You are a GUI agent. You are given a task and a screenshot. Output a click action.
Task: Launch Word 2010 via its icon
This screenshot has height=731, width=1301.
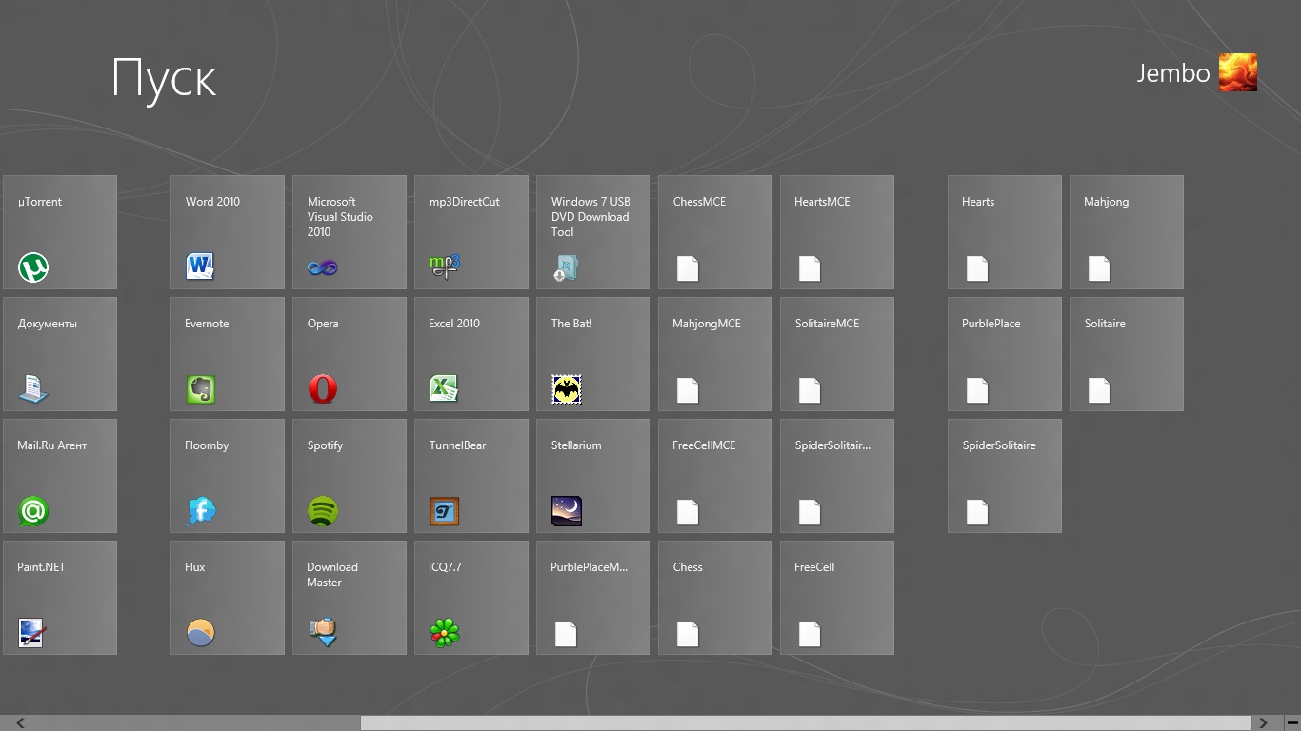pyautogui.click(x=200, y=267)
